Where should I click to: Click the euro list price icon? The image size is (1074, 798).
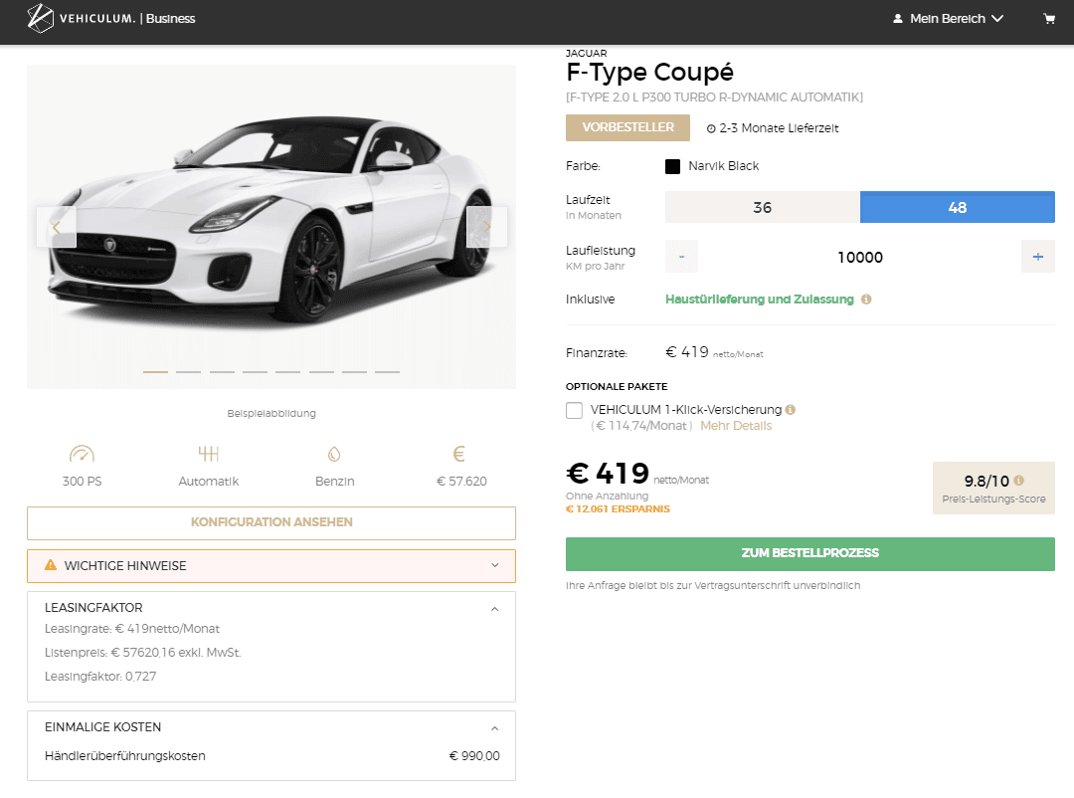click(459, 454)
